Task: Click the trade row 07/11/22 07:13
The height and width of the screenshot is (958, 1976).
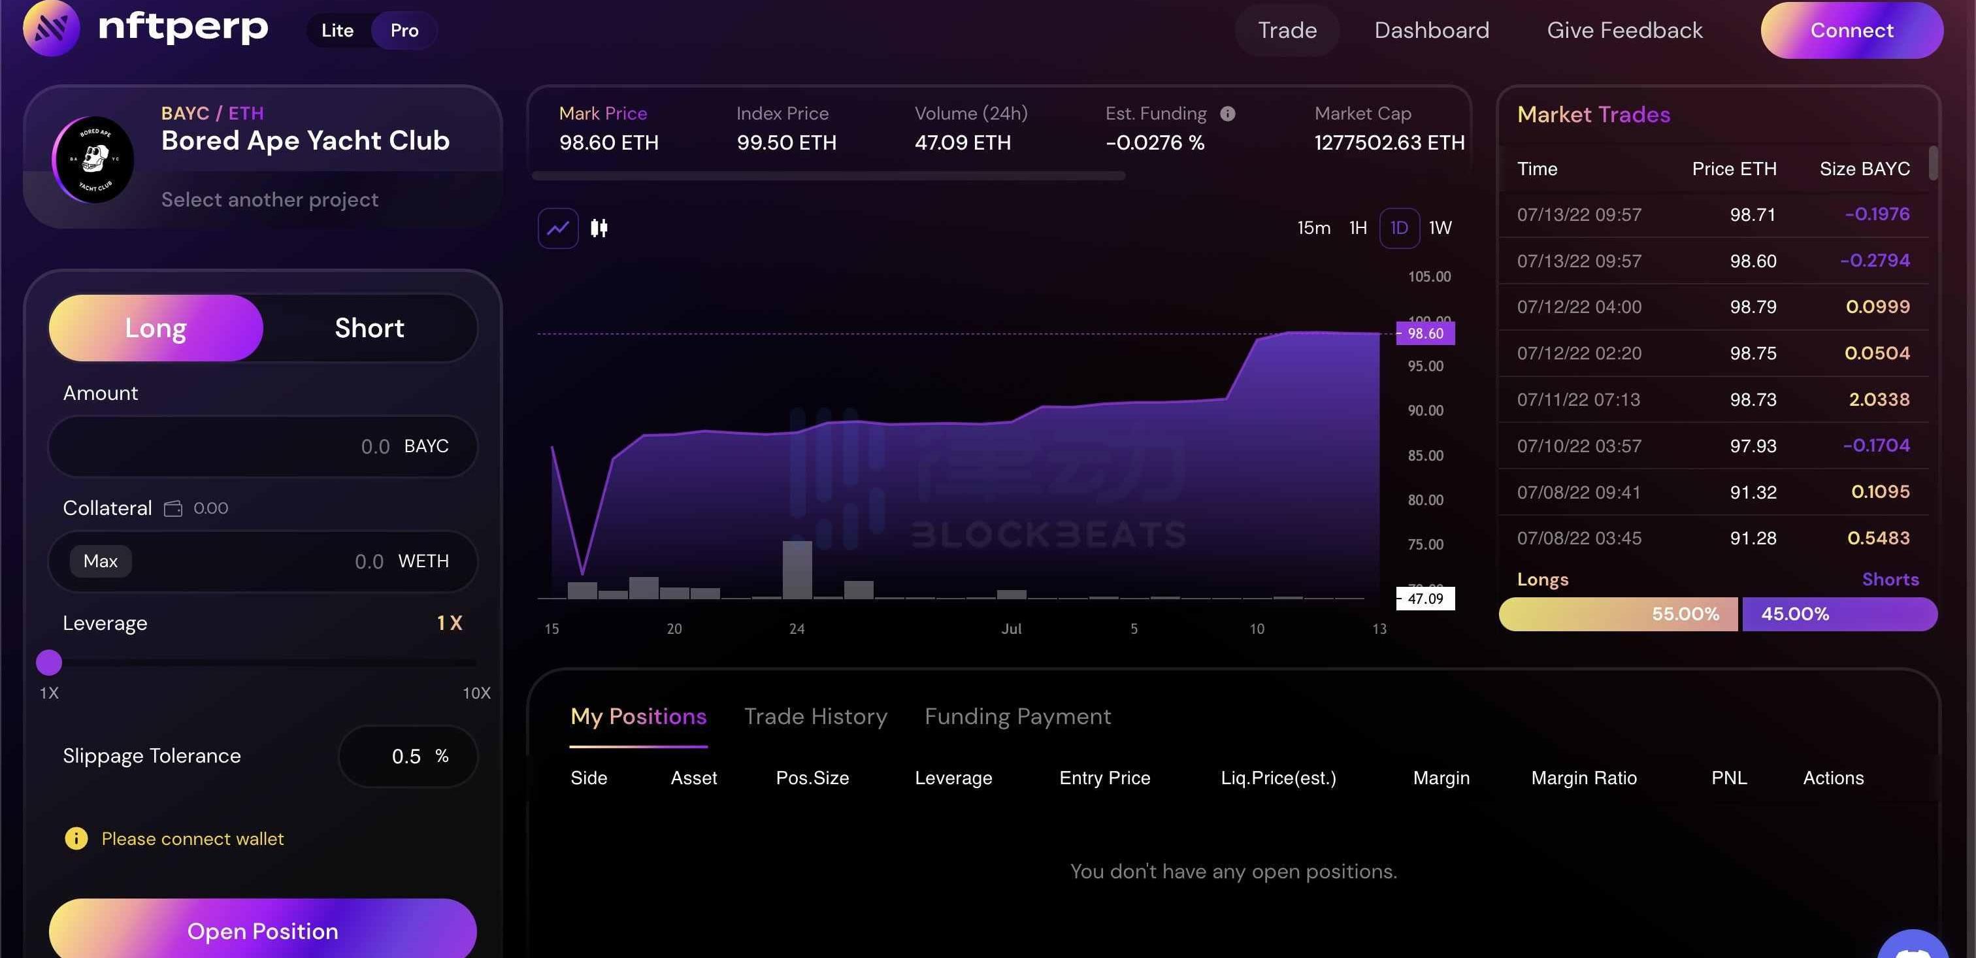Action: [x=1714, y=400]
